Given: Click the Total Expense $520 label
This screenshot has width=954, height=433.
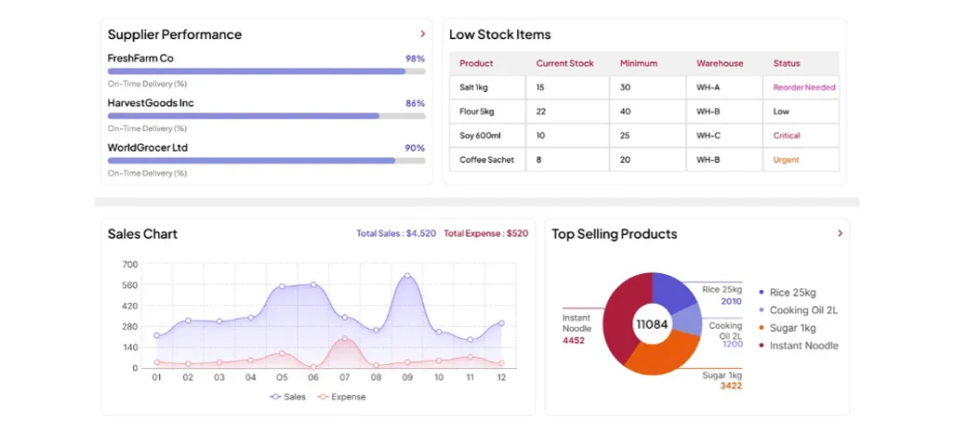Looking at the screenshot, I should (x=485, y=233).
